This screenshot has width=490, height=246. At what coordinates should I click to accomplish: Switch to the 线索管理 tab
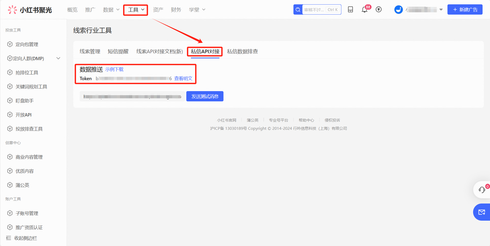tap(90, 51)
